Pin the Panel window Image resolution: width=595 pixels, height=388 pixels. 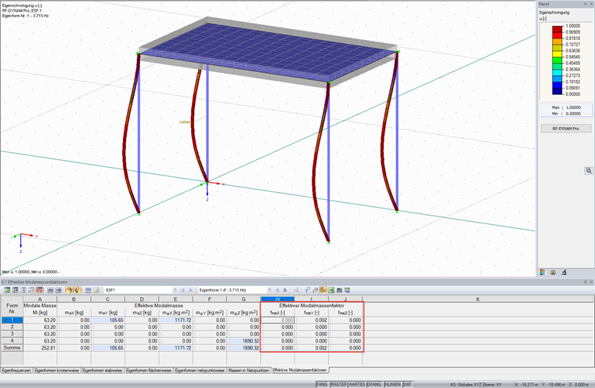(x=585, y=4)
